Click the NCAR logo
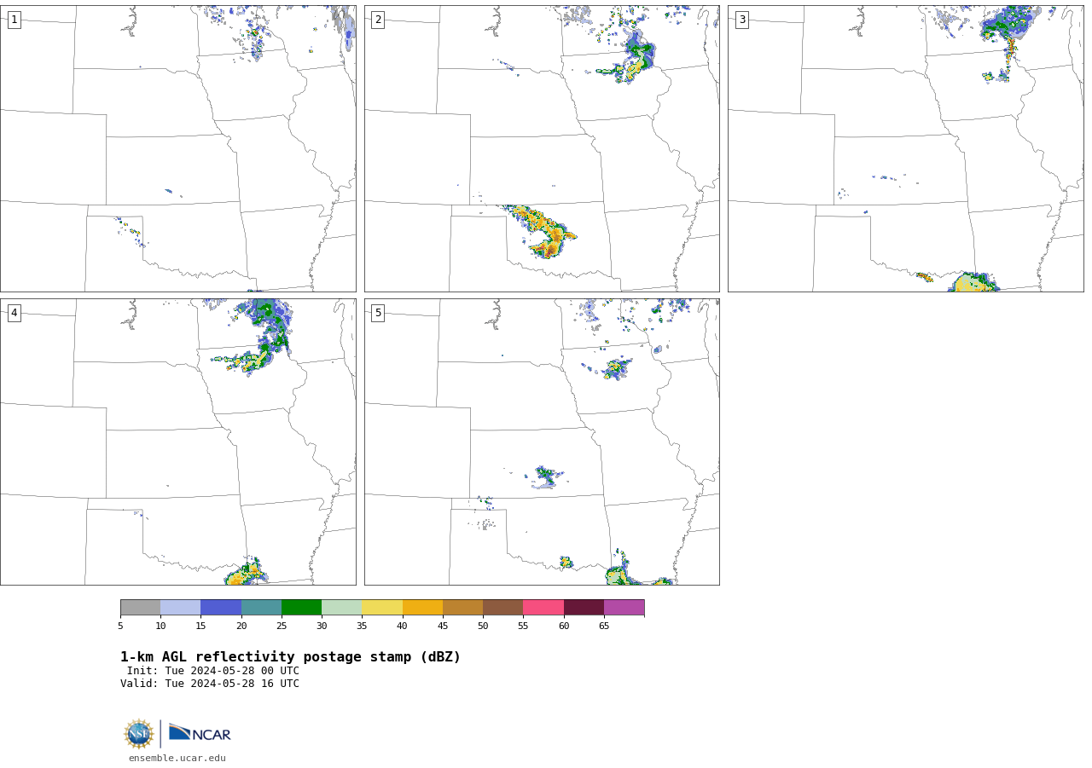This screenshot has height=768, width=1092. pos(200,733)
